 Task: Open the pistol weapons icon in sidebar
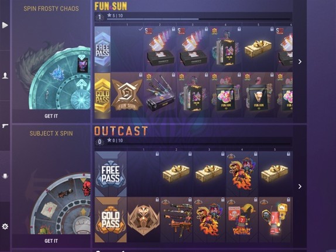(5, 125)
